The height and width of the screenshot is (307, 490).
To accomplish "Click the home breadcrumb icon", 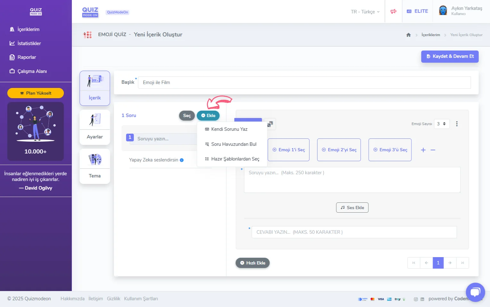I will pos(408,35).
